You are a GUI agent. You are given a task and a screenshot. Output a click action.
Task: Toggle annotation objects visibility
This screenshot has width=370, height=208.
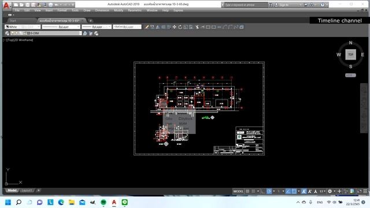[304, 191]
